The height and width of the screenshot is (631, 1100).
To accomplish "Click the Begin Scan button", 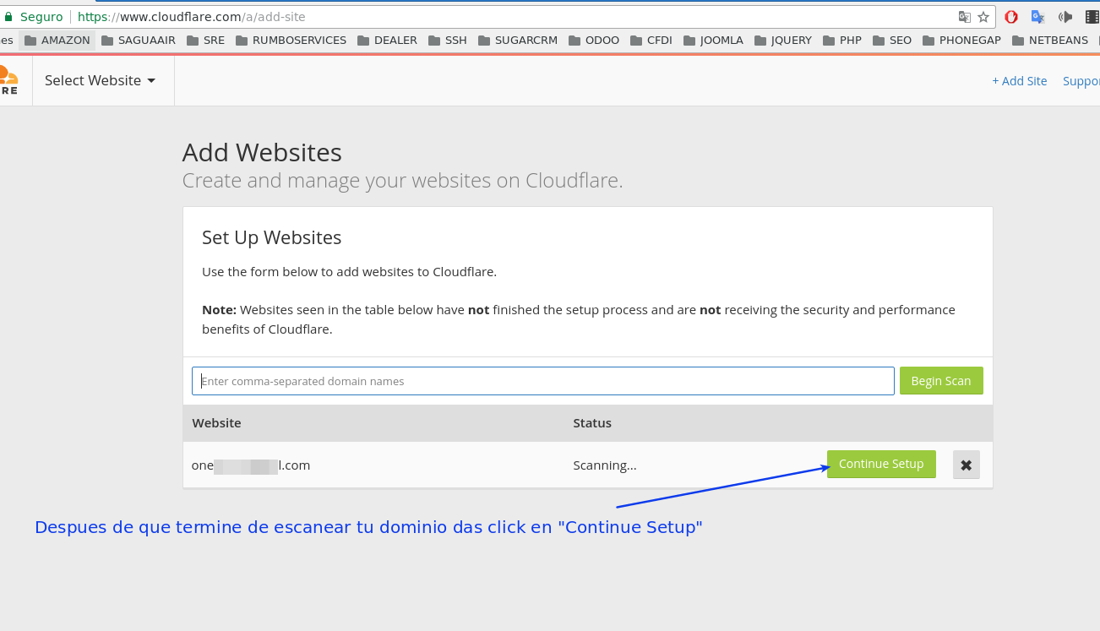I will tap(941, 381).
